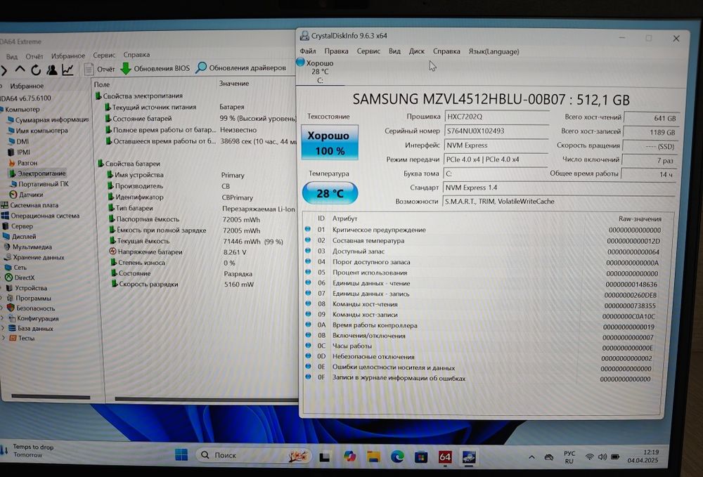
Task: Open Справка menu in CrystalDiskInfo
Action: (446, 51)
